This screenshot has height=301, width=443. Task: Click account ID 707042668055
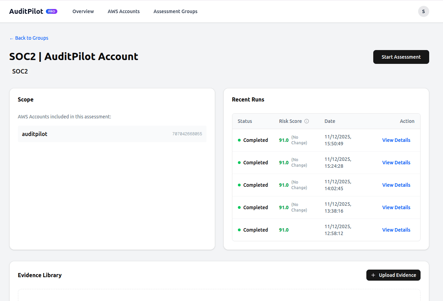click(187, 134)
